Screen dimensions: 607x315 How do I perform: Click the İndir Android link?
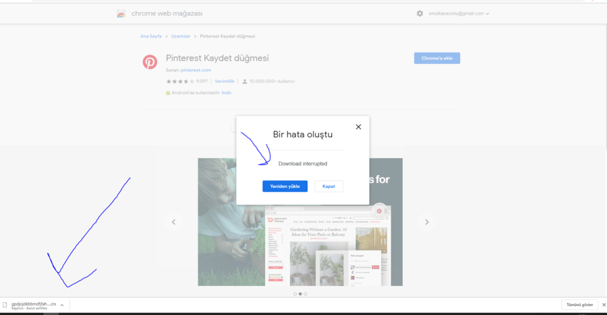227,93
